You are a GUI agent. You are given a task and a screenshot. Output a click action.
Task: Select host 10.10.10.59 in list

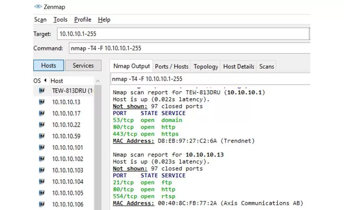pos(66,136)
